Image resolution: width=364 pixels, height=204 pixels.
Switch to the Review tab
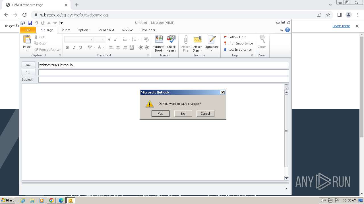[x=127, y=30]
